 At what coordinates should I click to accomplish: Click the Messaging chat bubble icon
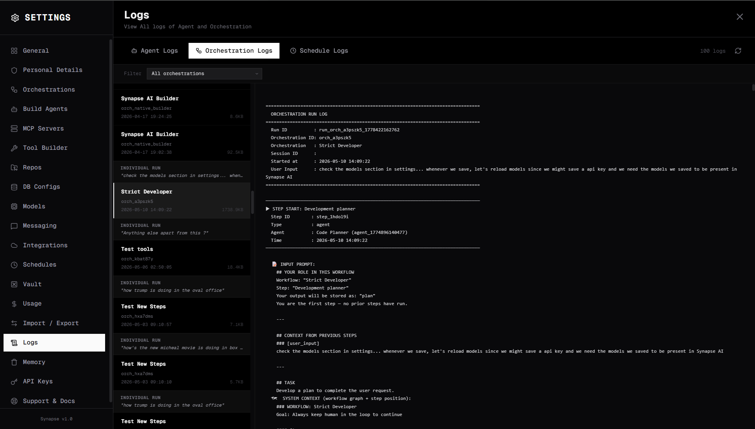point(14,226)
